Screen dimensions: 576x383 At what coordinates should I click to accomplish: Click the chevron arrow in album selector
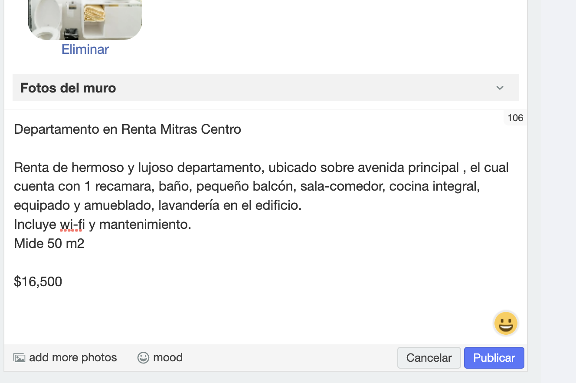[x=500, y=88]
